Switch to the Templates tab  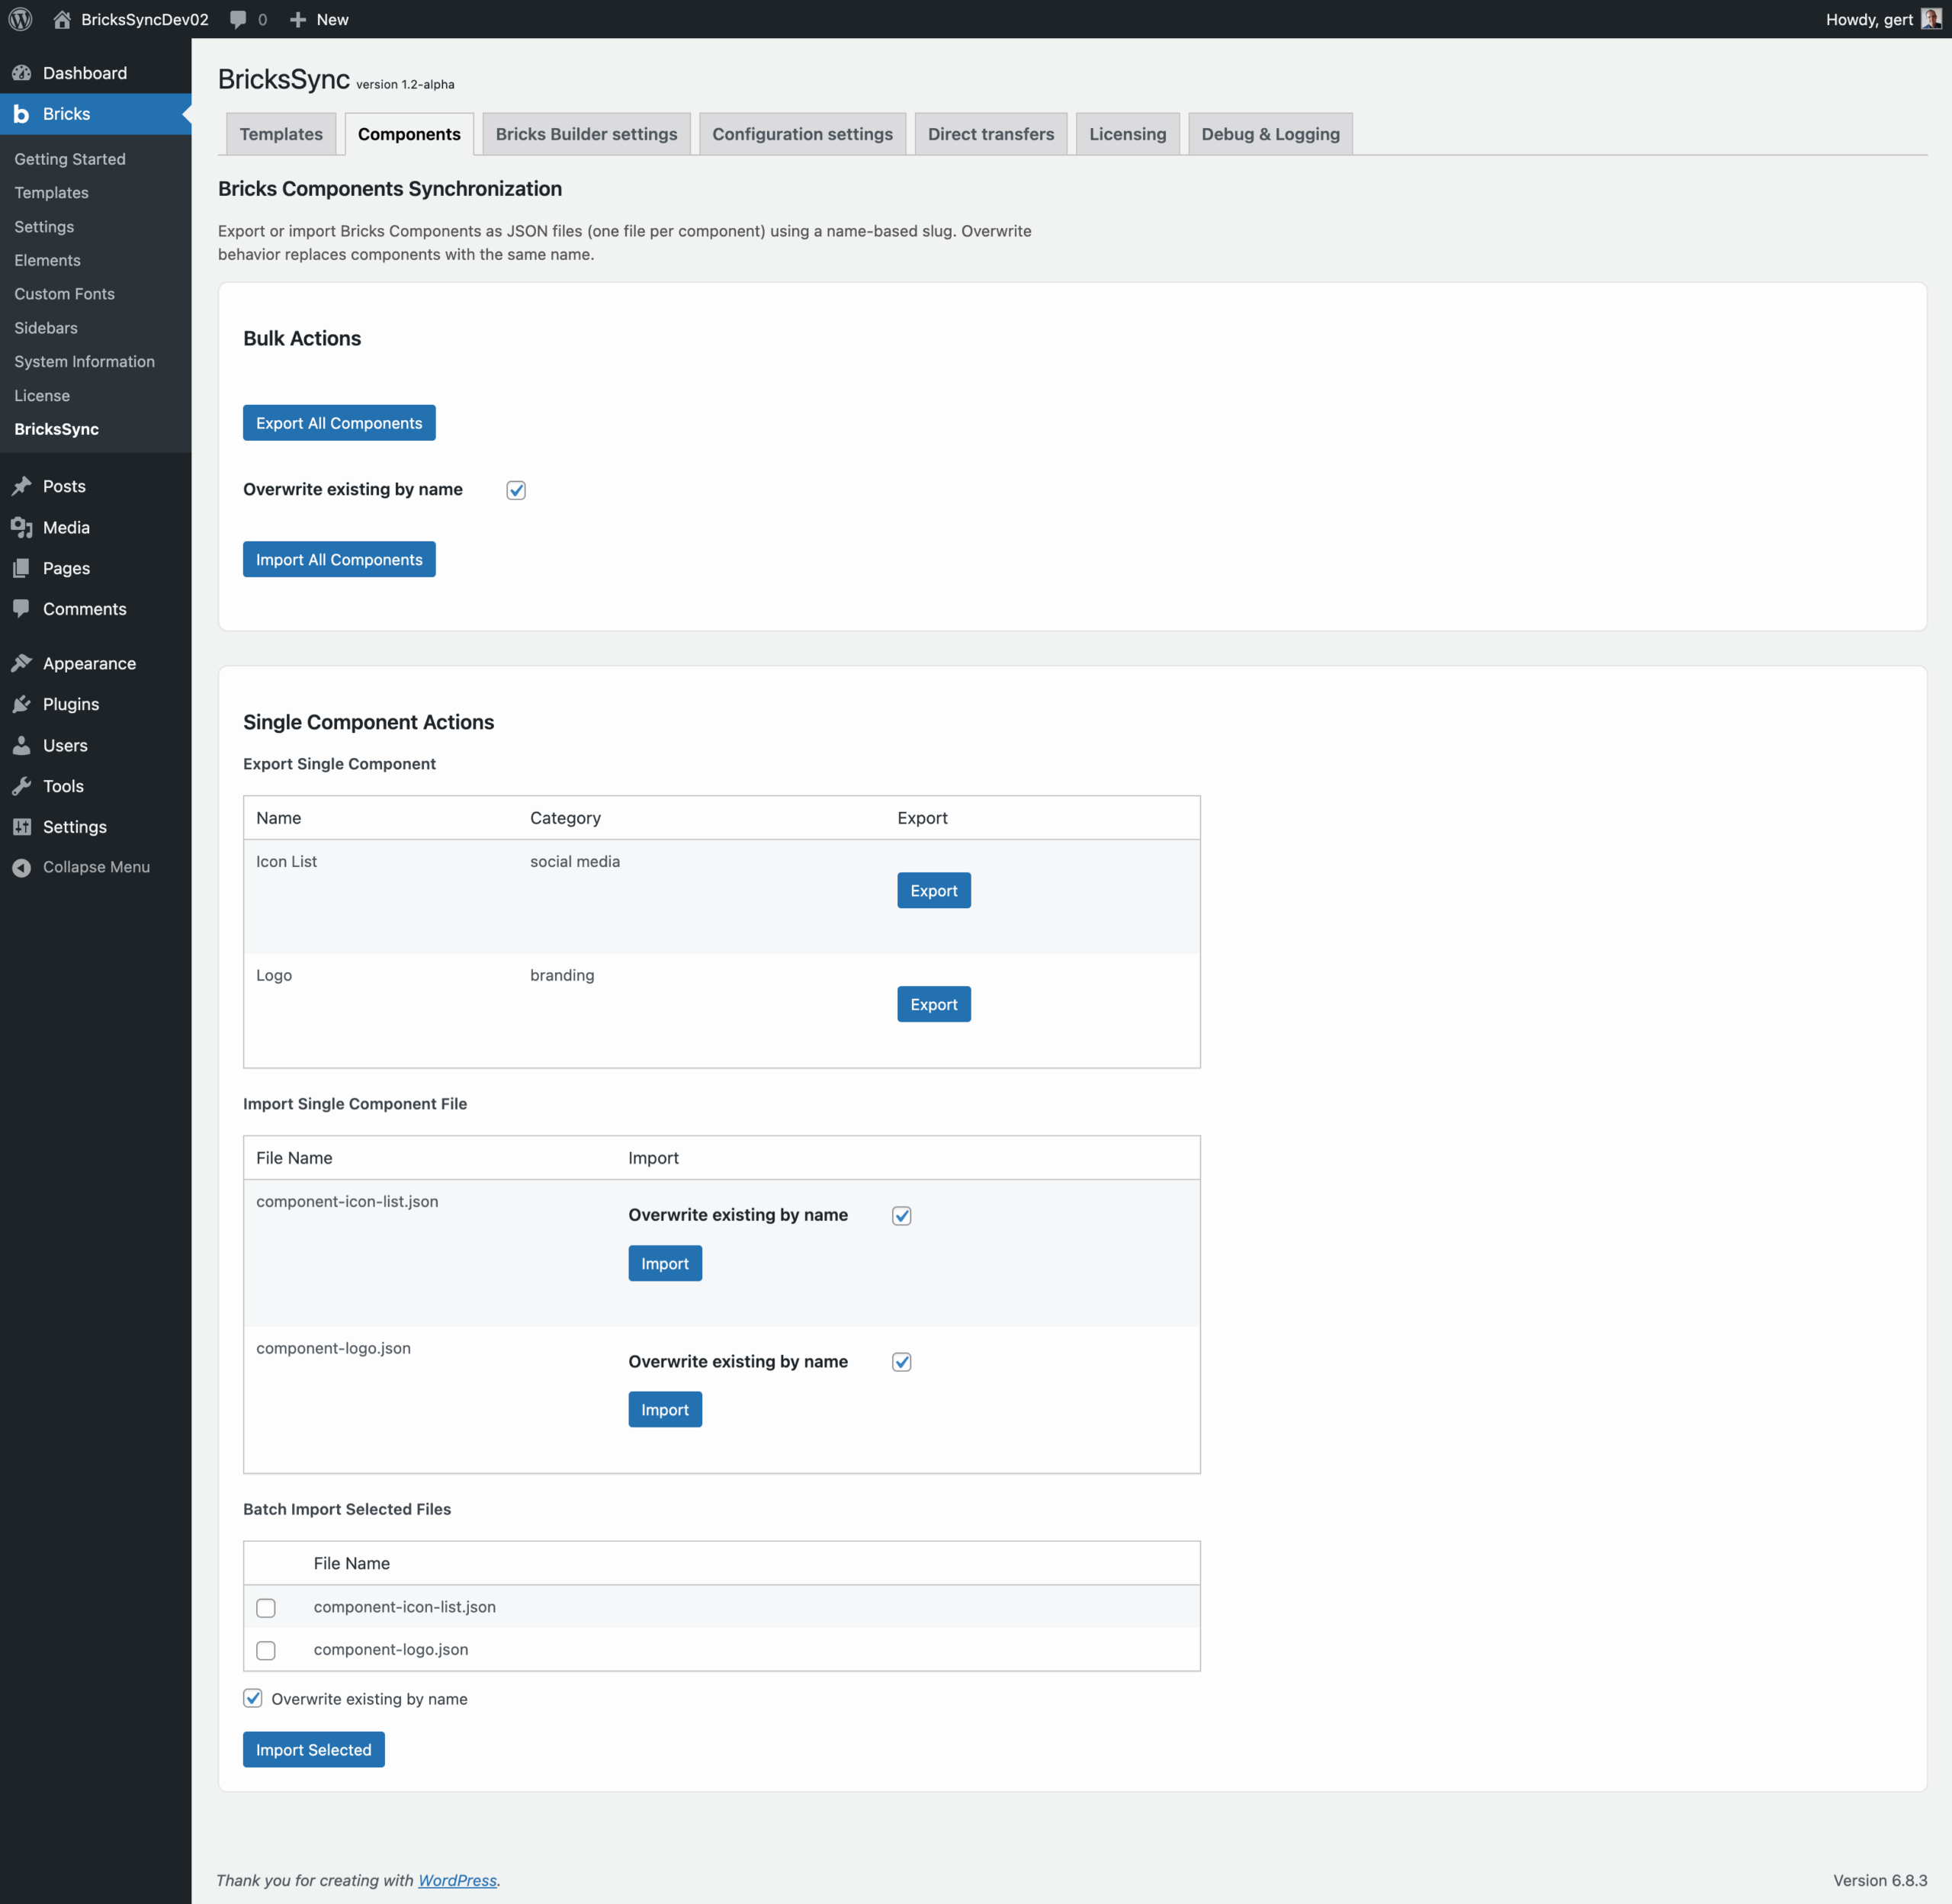point(281,134)
